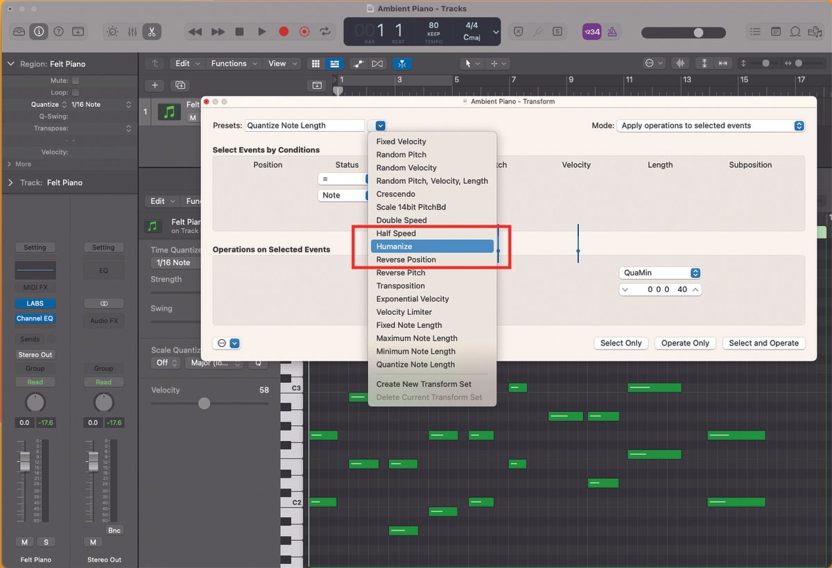Click the horizontal auto zoom button
Image resolution: width=832 pixels, height=568 pixels.
tap(723, 63)
